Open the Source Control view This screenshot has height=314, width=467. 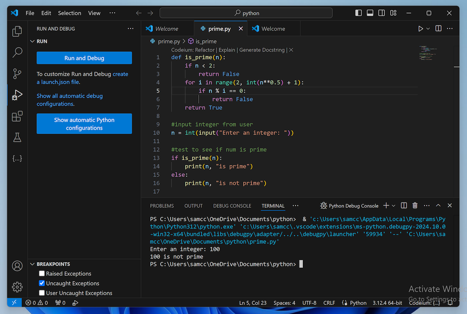click(x=17, y=74)
